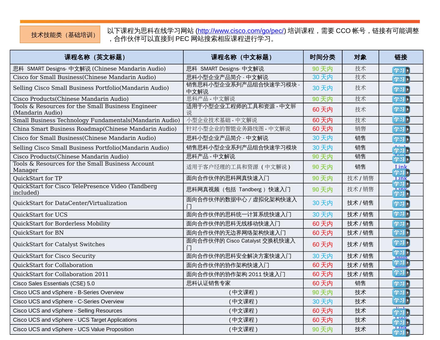The height and width of the screenshot is (340, 440).
Task: Select 思科网真视频（包括 Tandberg）快速入门 text
Action: tap(238, 190)
